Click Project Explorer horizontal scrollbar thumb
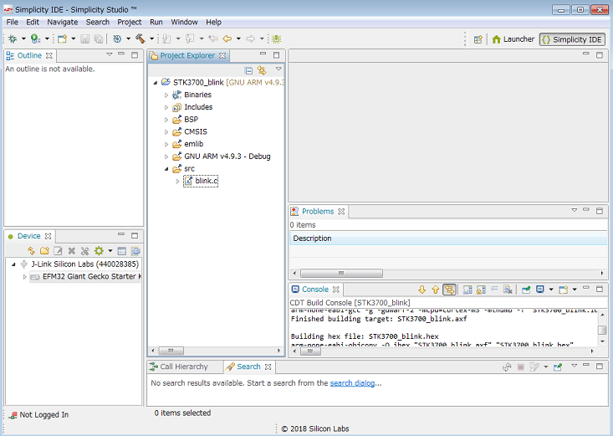 171,351
